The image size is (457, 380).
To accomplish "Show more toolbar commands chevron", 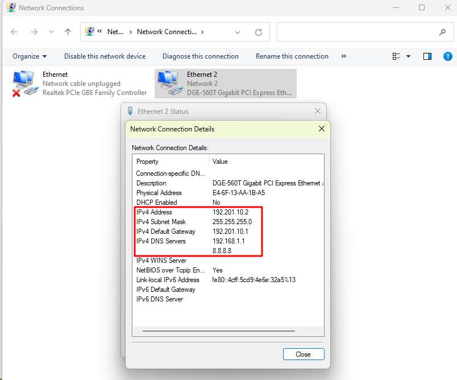I will tap(343, 56).
